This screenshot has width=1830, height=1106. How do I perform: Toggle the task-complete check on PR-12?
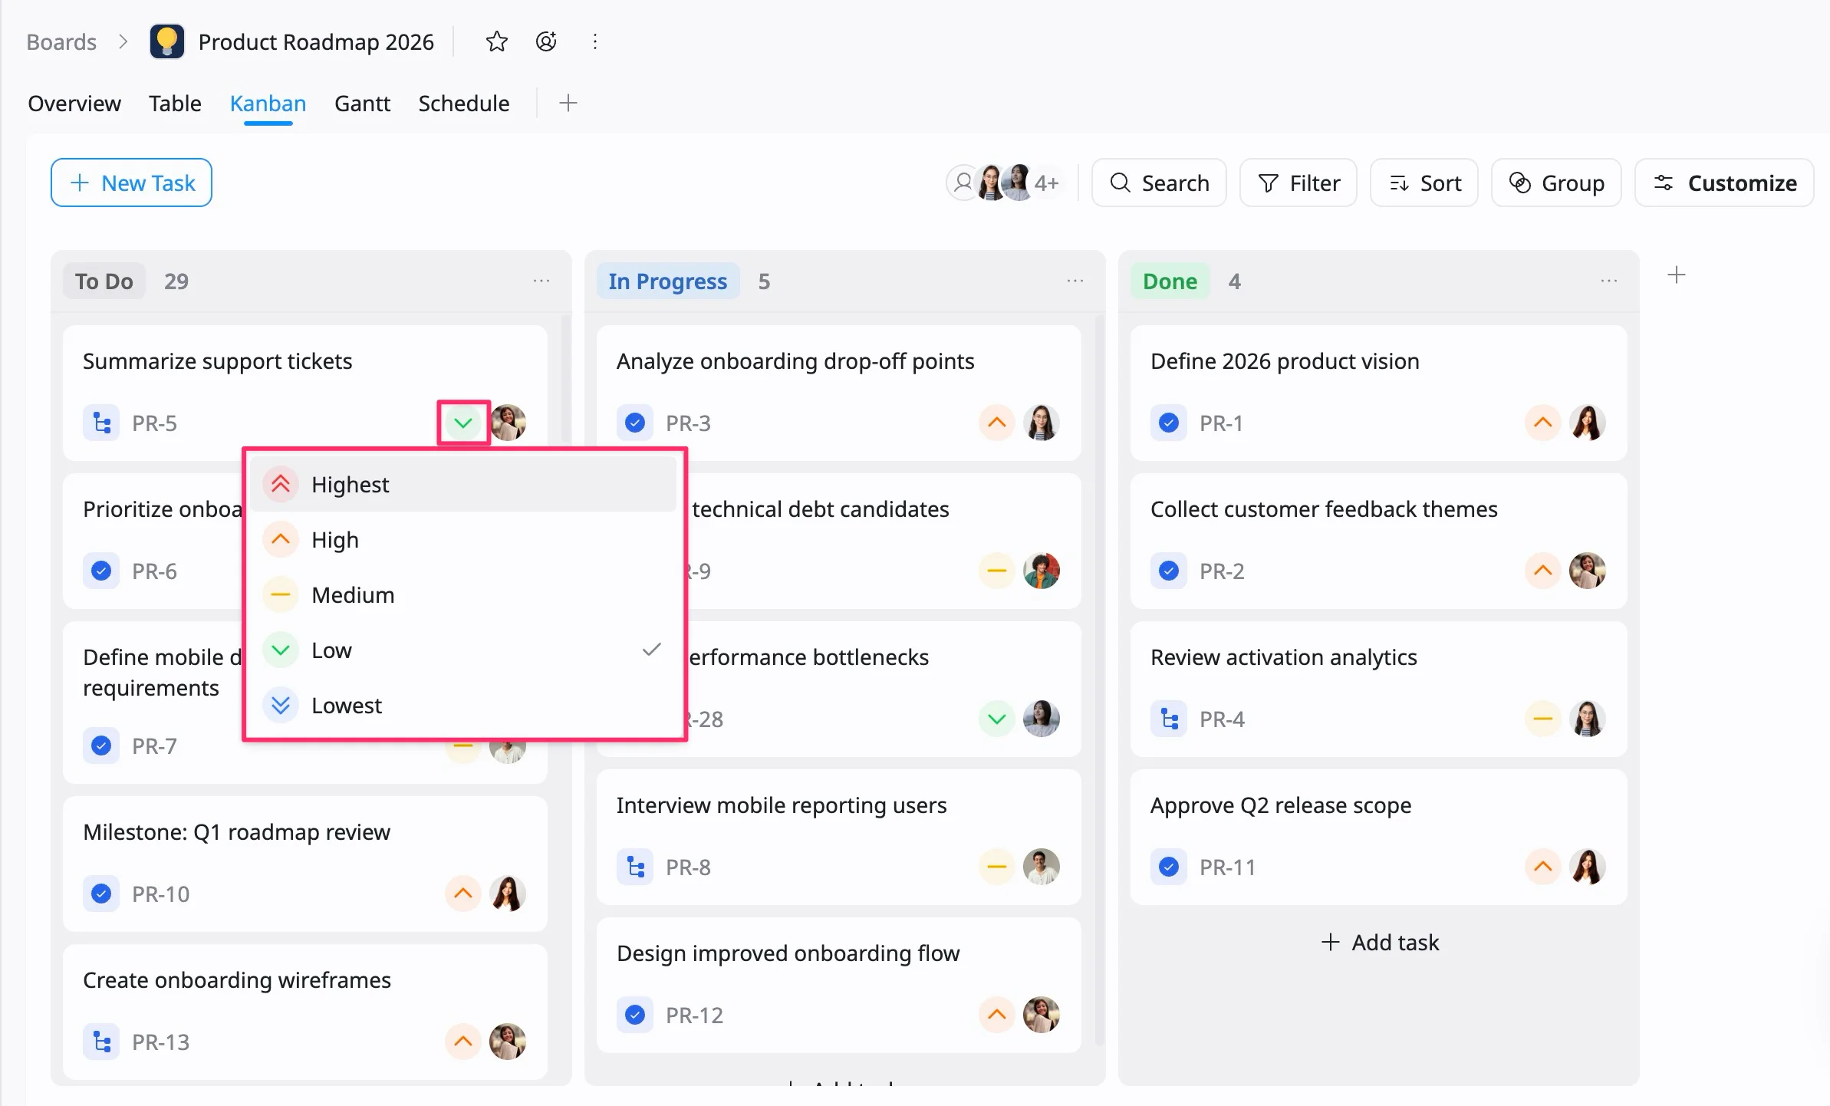635,1015
